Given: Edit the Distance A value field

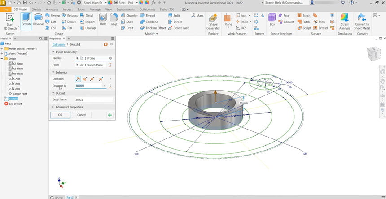Looking at the screenshot, I should [x=88, y=86].
